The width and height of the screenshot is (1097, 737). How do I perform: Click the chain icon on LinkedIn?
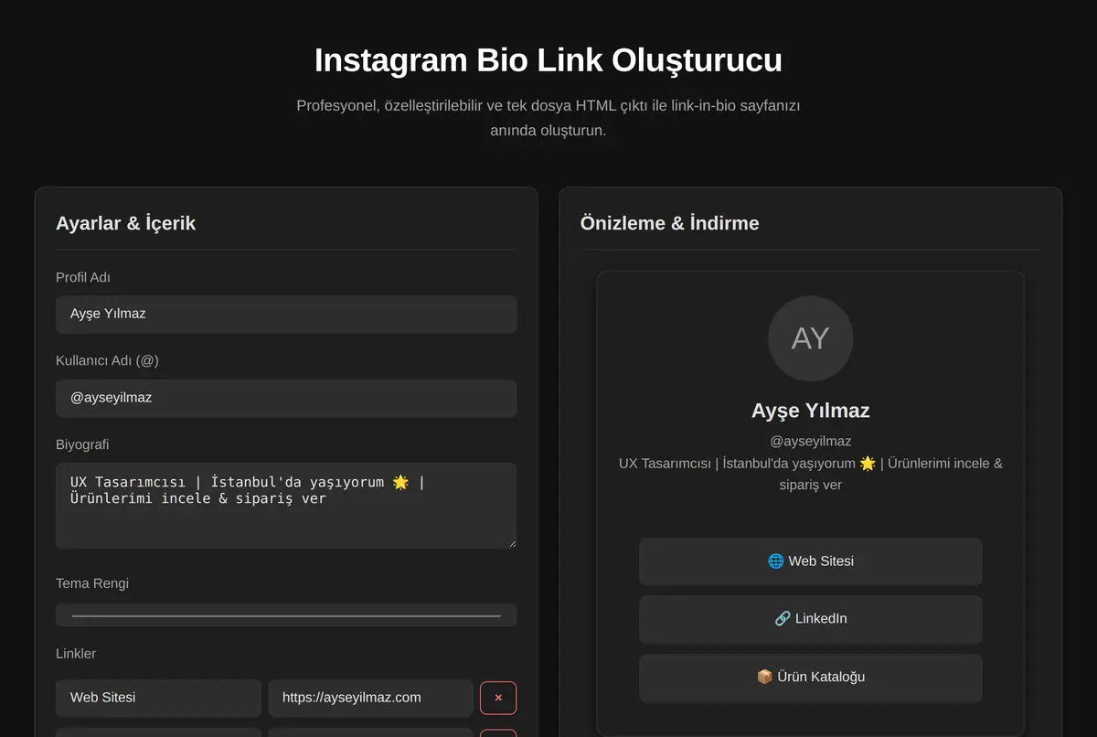pos(783,619)
